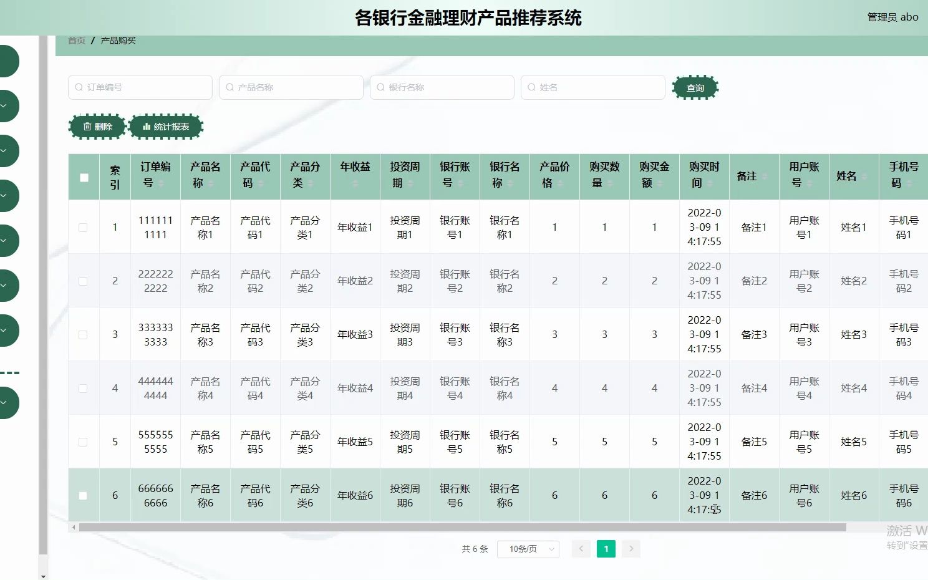928x580 pixels.
Task: Click the 产品名称 search input field
Action: [x=291, y=87]
